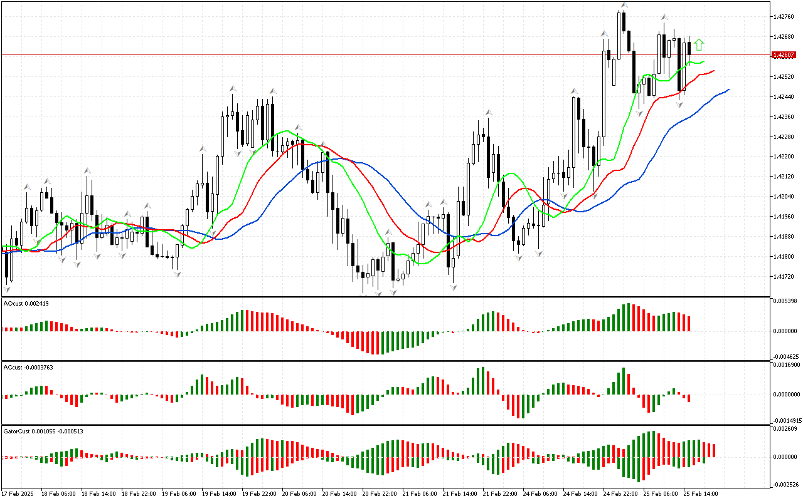Image resolution: width=803 pixels, height=501 pixels.
Task: Click price level 1.42760 on the scale
Action: 785,16
